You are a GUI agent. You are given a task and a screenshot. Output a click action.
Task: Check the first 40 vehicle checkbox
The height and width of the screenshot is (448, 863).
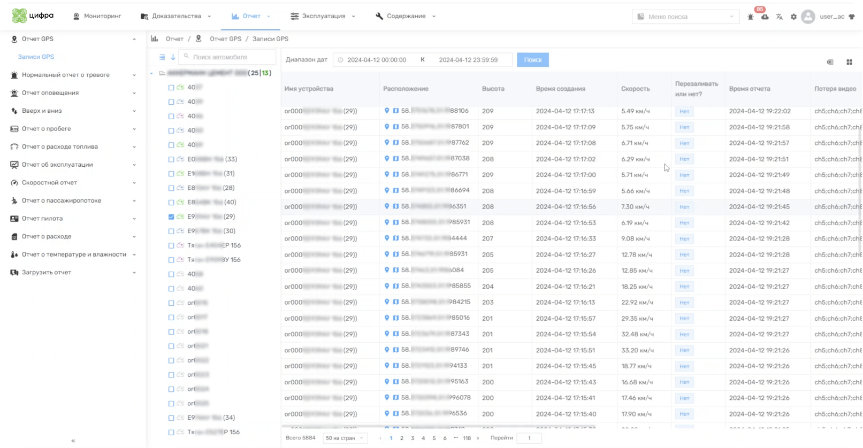pos(171,87)
